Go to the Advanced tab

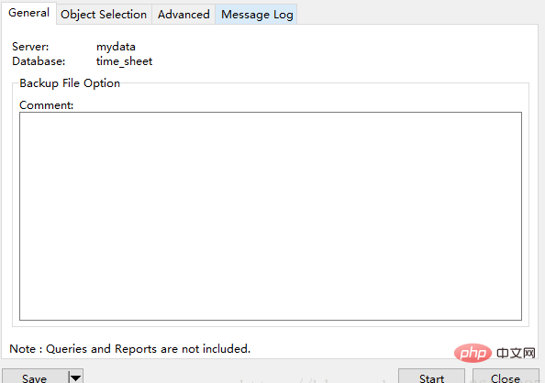point(184,15)
